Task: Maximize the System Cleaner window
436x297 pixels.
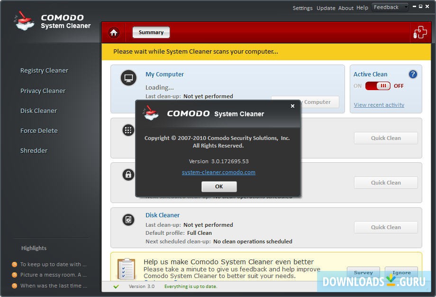Action: point(421,6)
